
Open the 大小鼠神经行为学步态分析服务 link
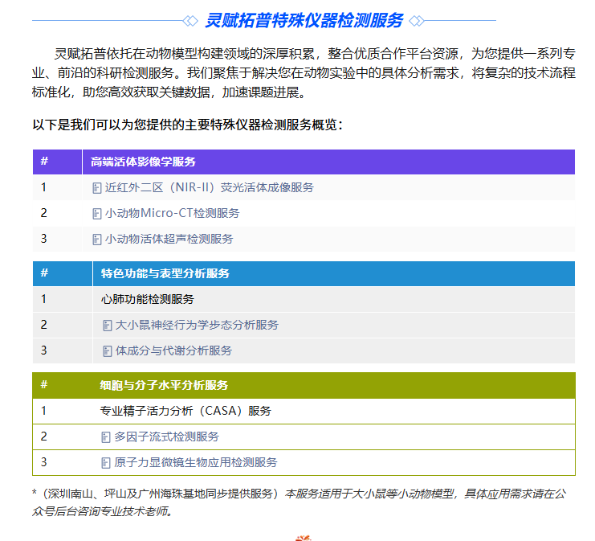point(197,326)
